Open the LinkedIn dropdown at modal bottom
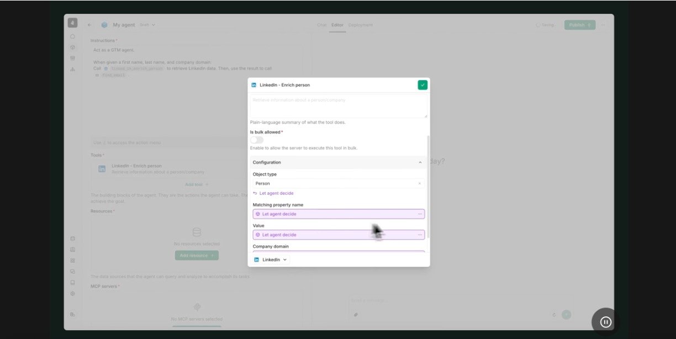Screen dimensions: 676x339 tap(270, 259)
